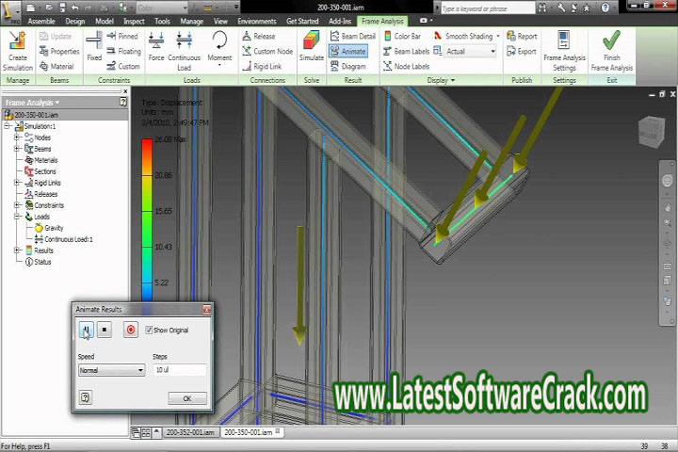Switch to the Inspect ribbon tab
Screen dimensions: 678x452
[132, 21]
